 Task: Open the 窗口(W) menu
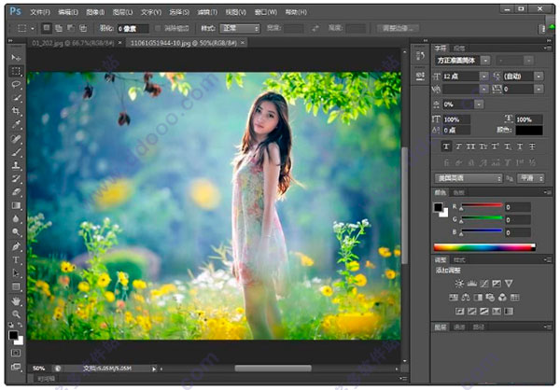click(x=265, y=12)
